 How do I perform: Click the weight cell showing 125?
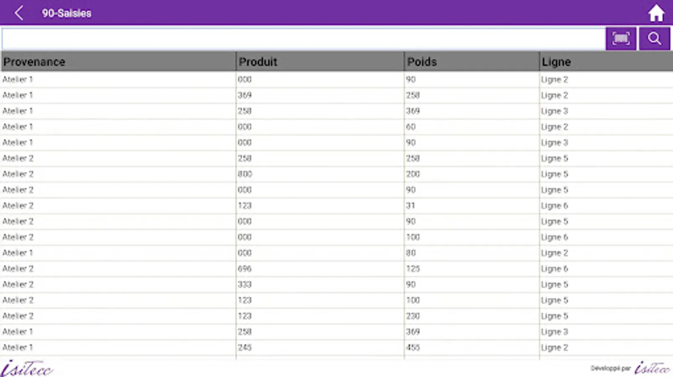413,269
